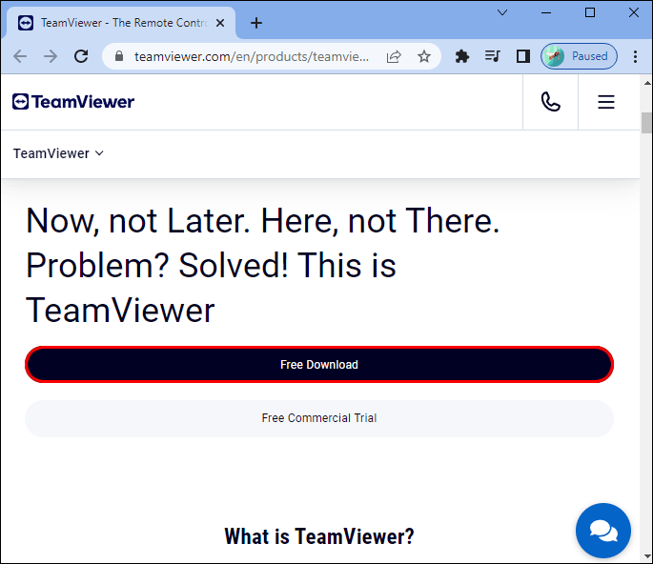Maximize the Chrome window
This screenshot has width=653, height=564.
click(x=590, y=13)
